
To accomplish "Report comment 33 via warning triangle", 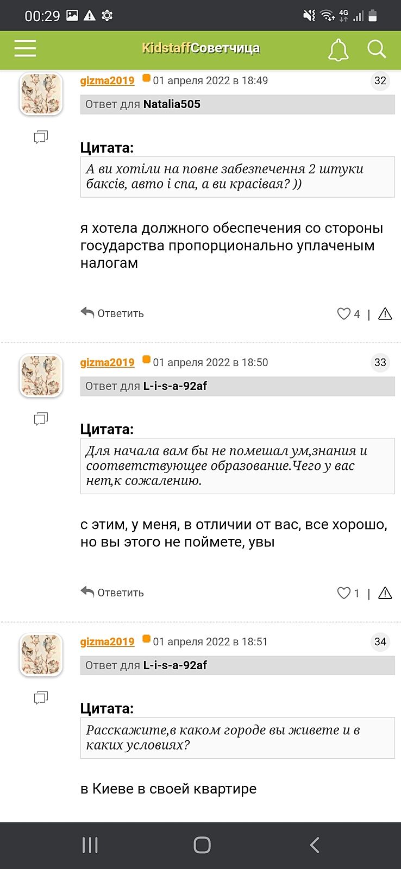I will pyautogui.click(x=385, y=593).
